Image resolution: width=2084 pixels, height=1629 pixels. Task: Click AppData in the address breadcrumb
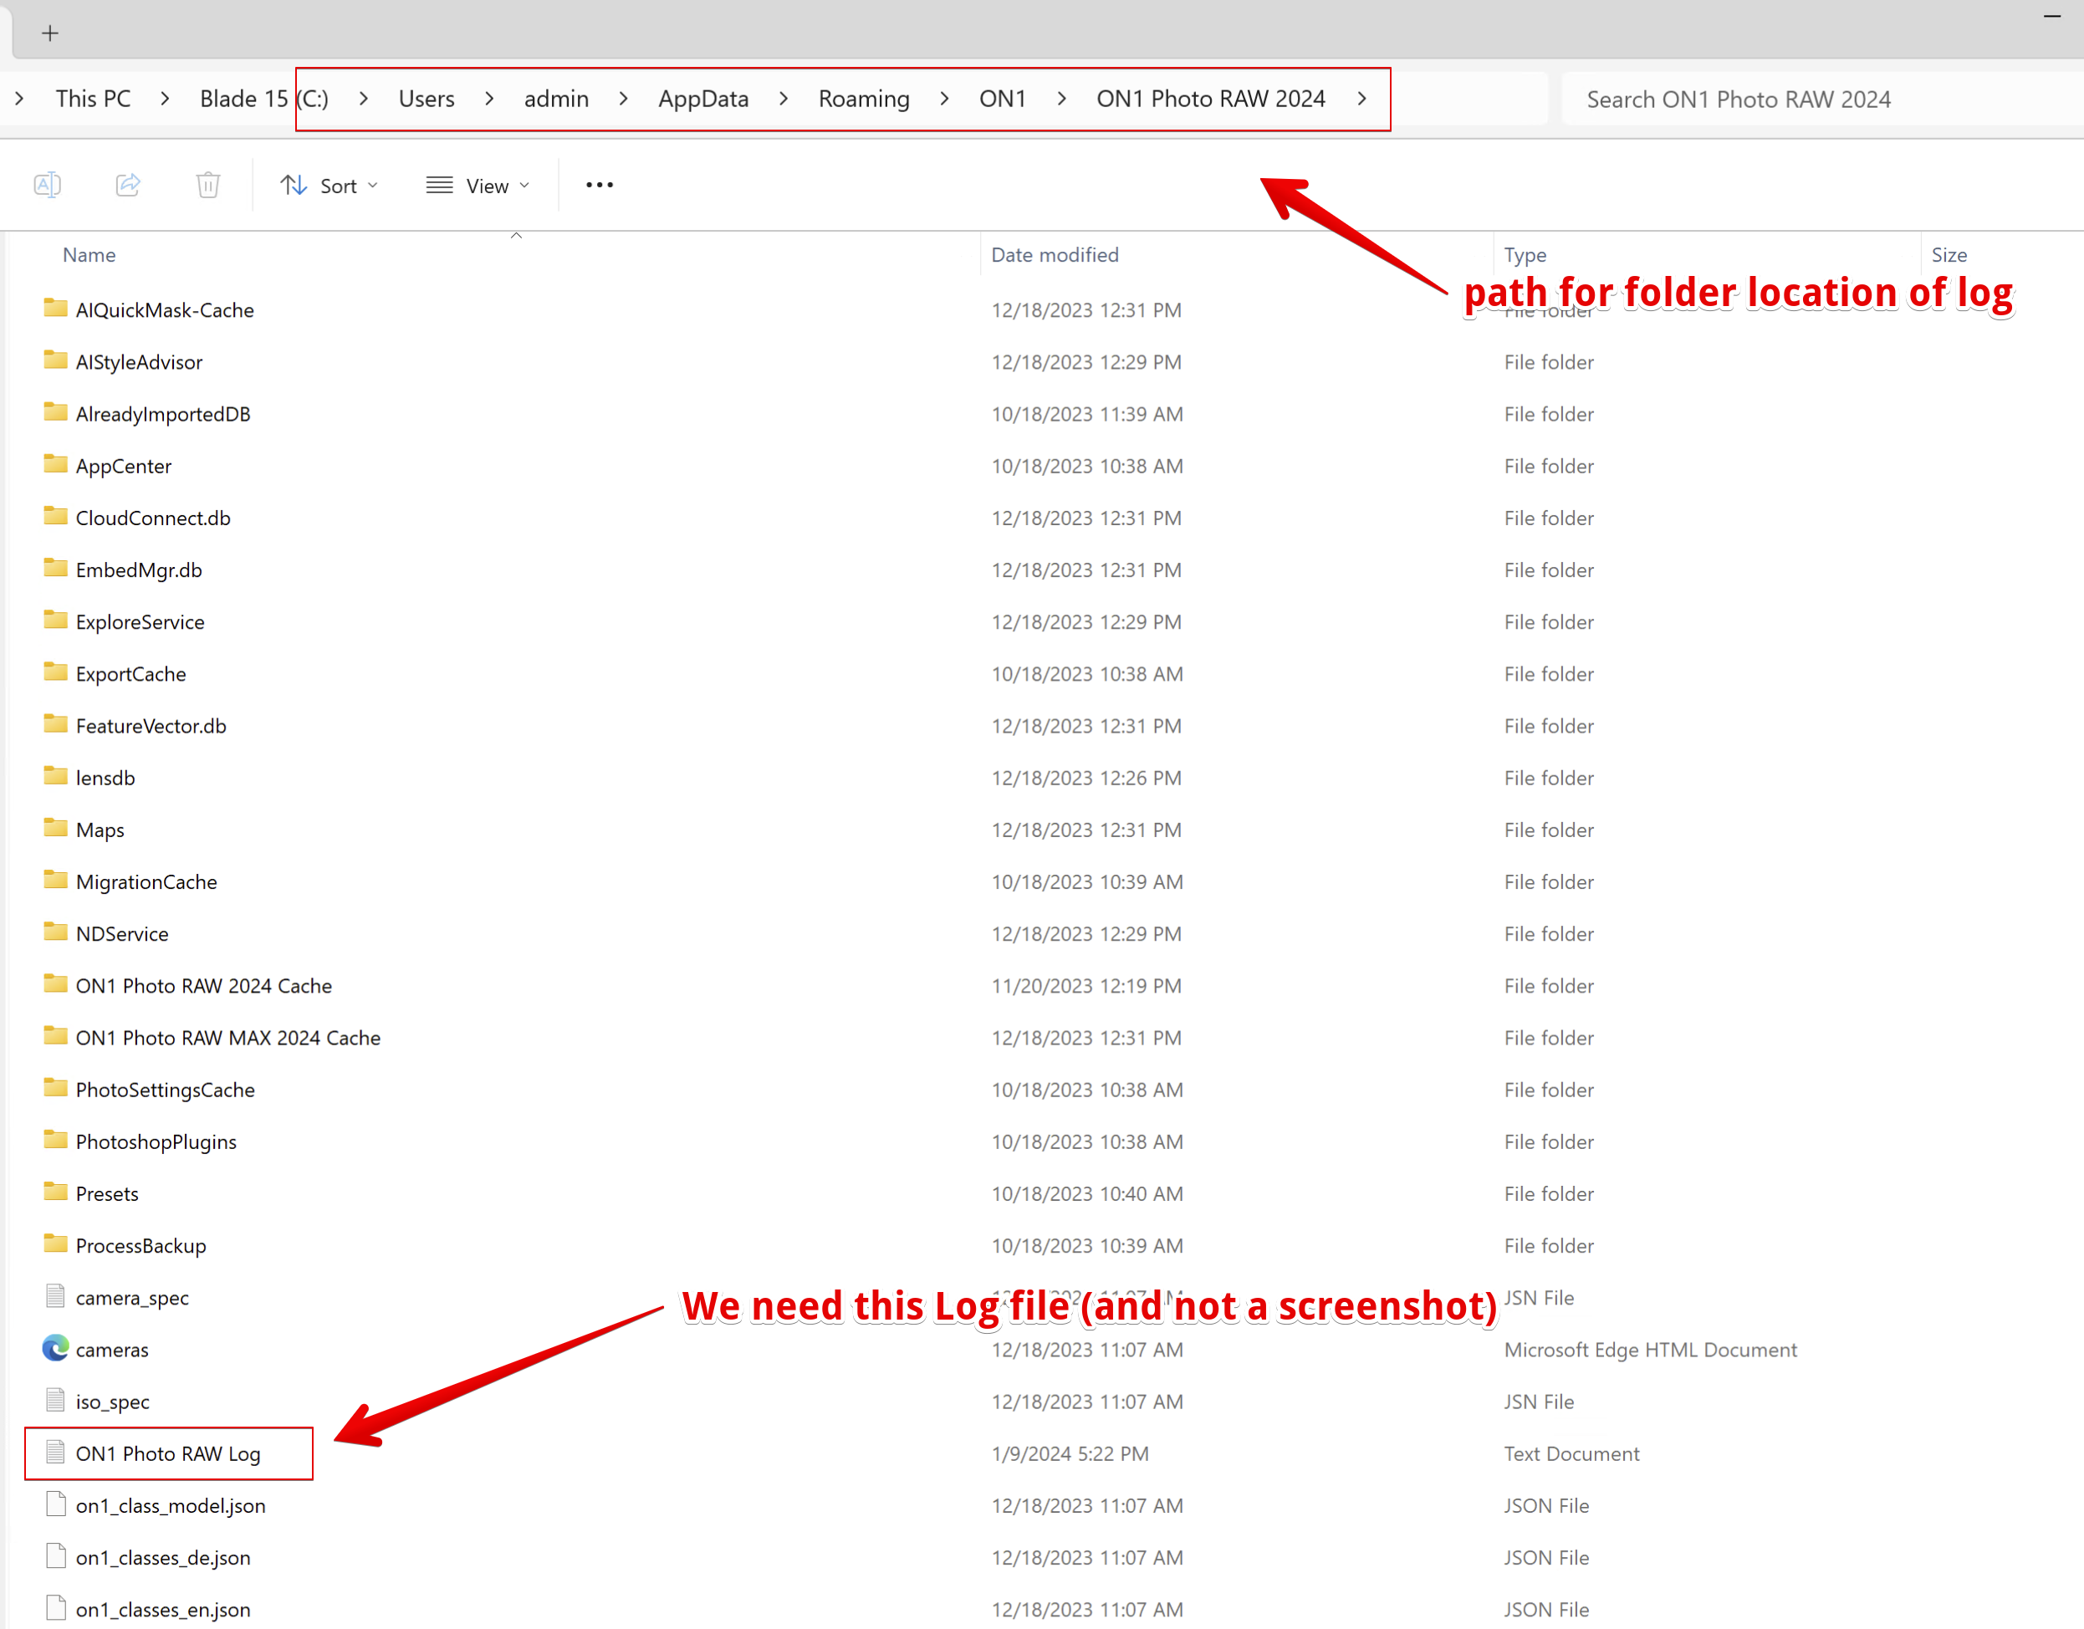click(703, 100)
